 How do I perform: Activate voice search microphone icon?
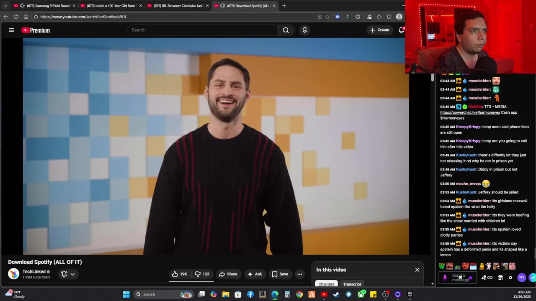[x=305, y=30]
